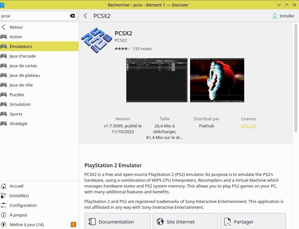The width and height of the screenshot is (299, 229).
Task: Click the Émulateurs gamepad icon
Action: (x=4, y=46)
